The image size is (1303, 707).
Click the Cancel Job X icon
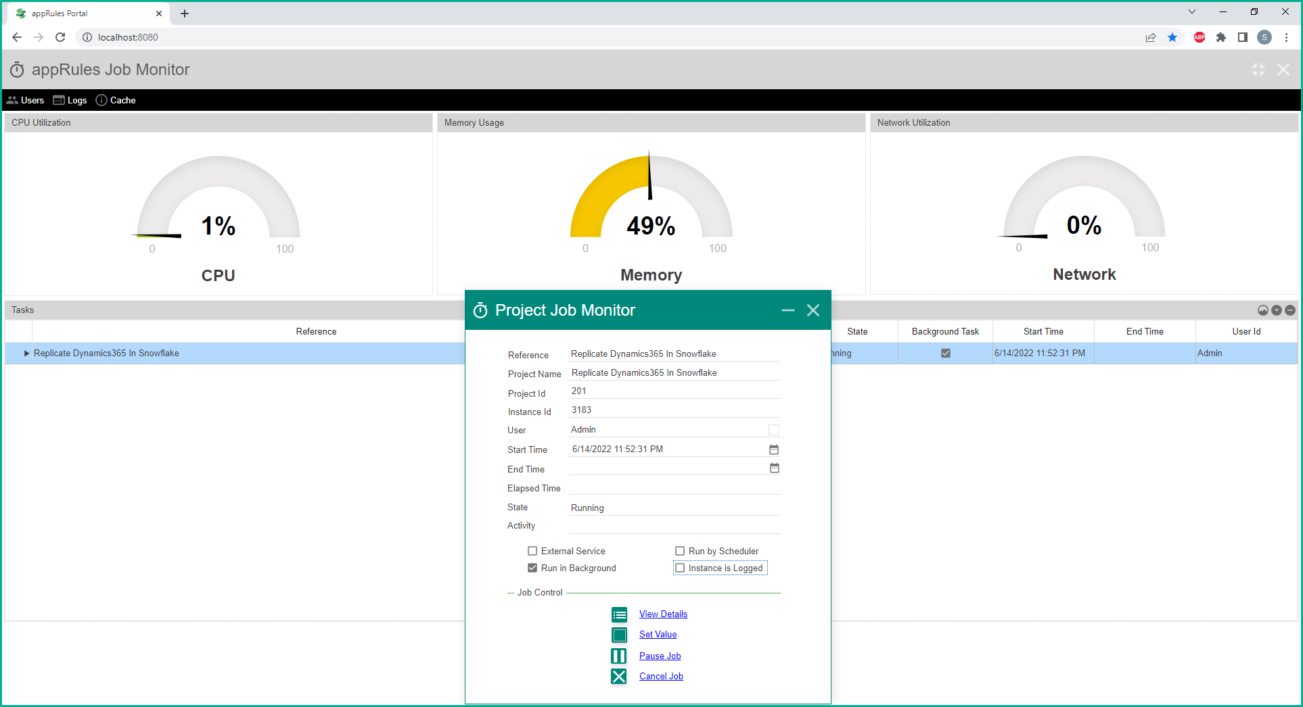[619, 677]
